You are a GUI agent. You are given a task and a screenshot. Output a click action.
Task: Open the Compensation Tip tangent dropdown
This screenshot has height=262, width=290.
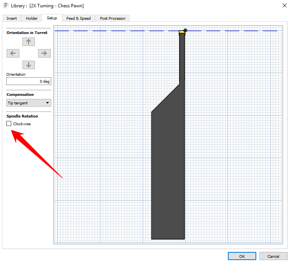[29, 103]
